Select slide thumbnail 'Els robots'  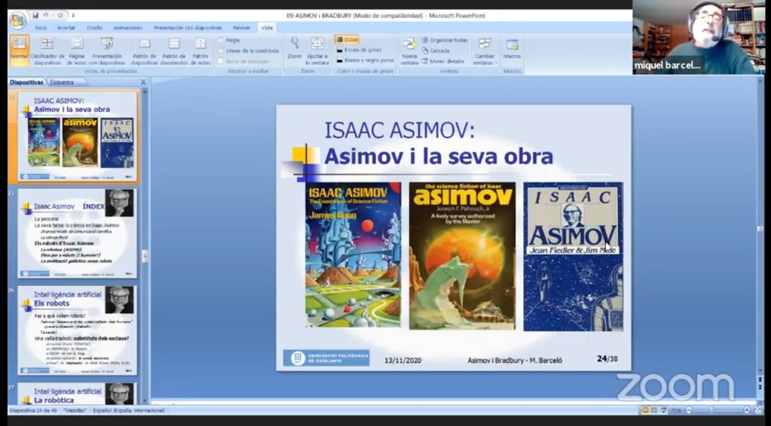tap(78, 330)
